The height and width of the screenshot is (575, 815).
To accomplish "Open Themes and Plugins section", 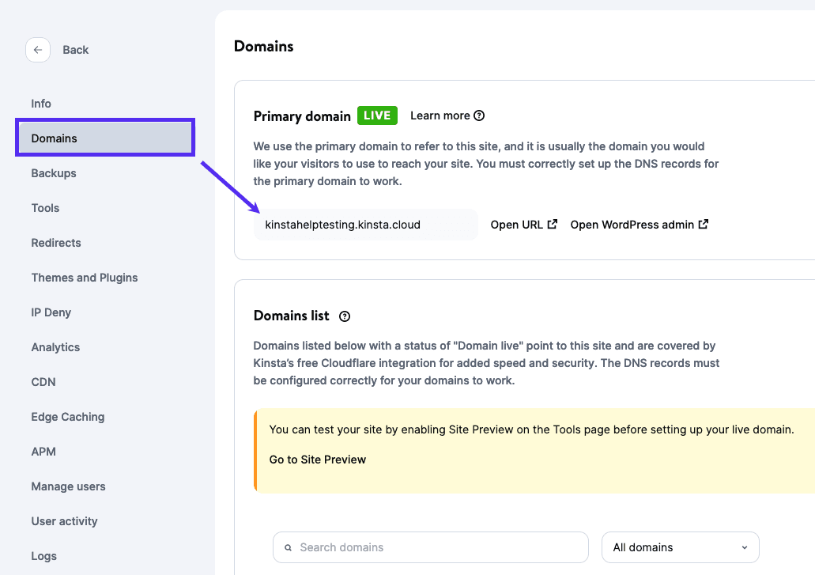I will pyautogui.click(x=85, y=278).
